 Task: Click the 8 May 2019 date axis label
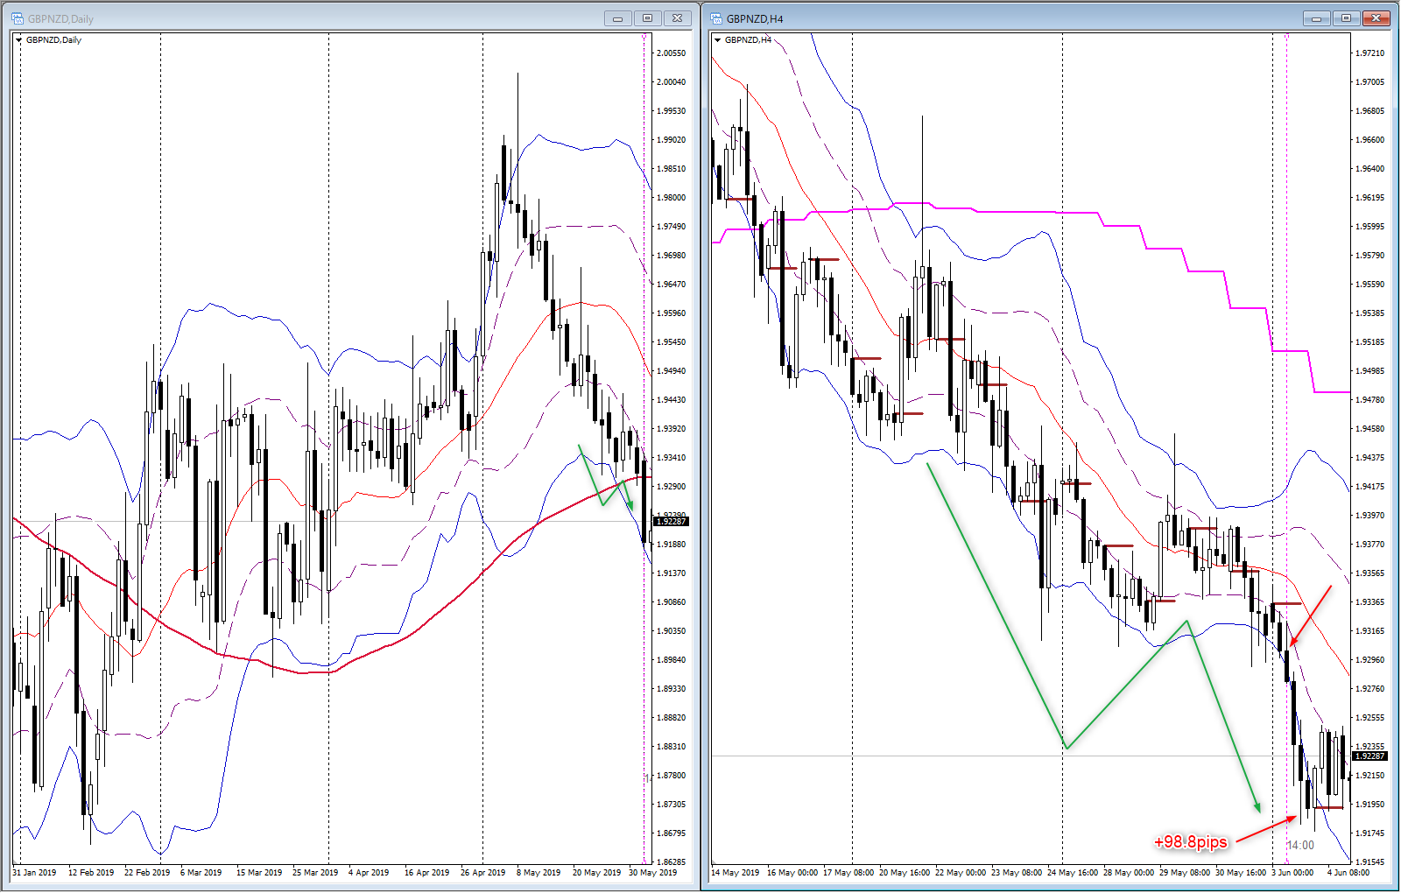pyautogui.click(x=539, y=873)
